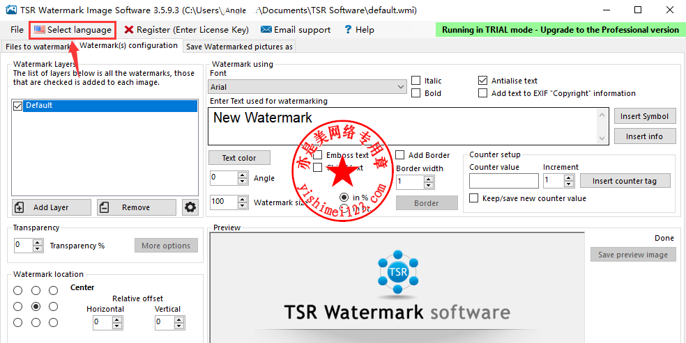Viewport: 686px width, 343px height.
Task: Switch to the Files to watermark tab
Action: coord(38,47)
